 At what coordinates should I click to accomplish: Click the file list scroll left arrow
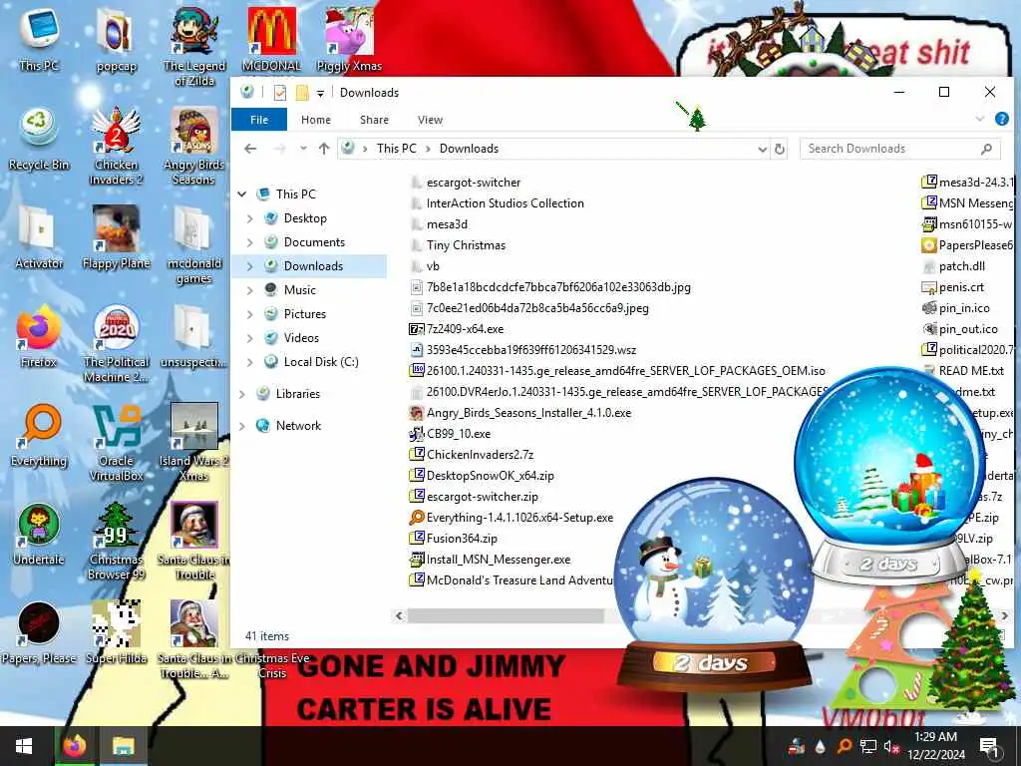(399, 615)
